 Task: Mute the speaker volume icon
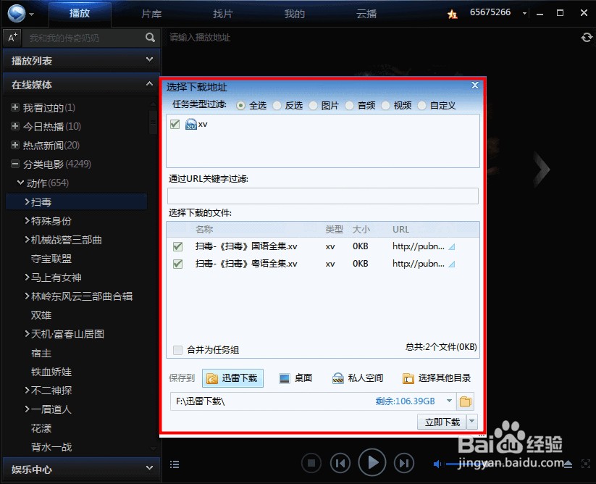click(437, 464)
